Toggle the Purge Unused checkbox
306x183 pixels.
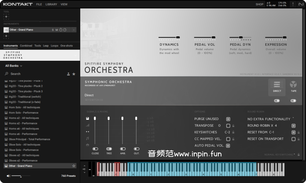[x=228, y=119]
